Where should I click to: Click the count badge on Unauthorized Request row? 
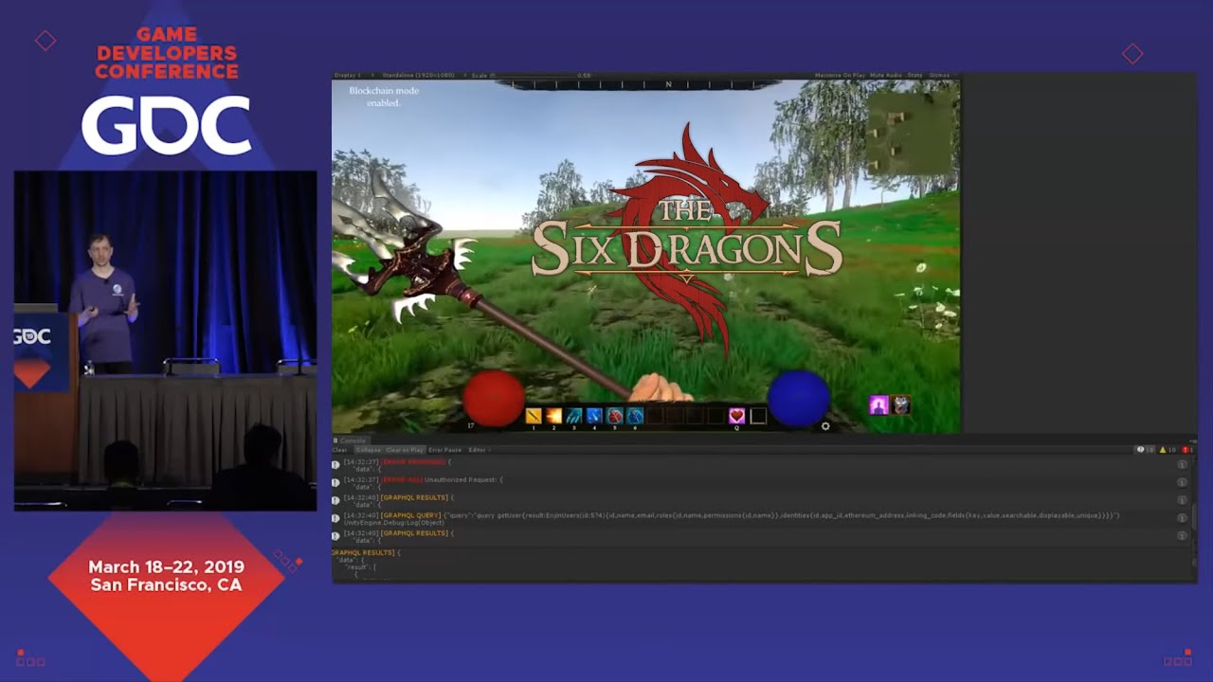tap(1182, 482)
